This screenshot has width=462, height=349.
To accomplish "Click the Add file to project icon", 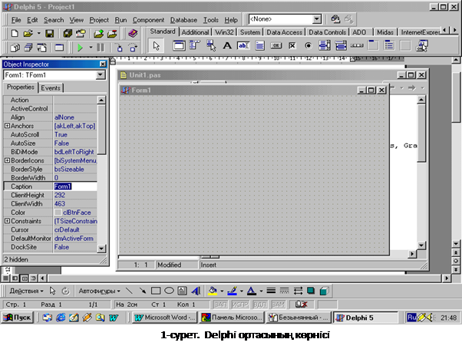I will (x=99, y=34).
